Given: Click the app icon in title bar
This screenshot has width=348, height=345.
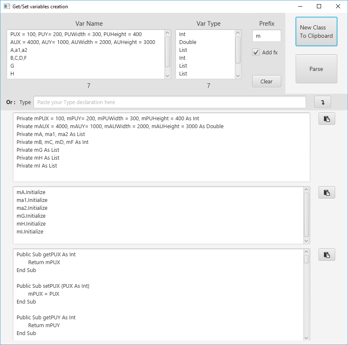Looking at the screenshot, I should tap(7, 7).
